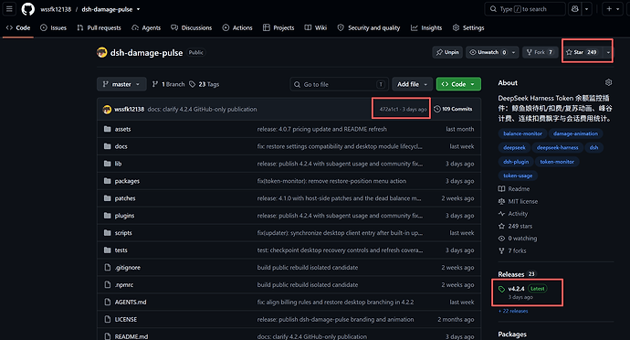Click the assets folder icon
630x340 pixels.
(107, 129)
